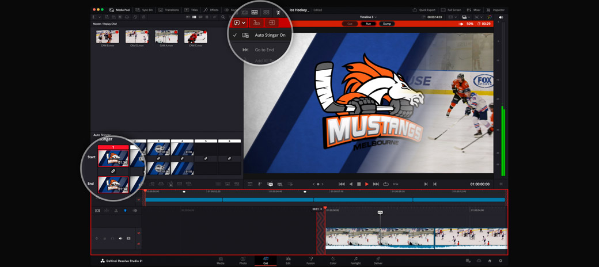Select the CAM A.mov clip thumbnail
This screenshot has height=267, width=599.
(166, 37)
